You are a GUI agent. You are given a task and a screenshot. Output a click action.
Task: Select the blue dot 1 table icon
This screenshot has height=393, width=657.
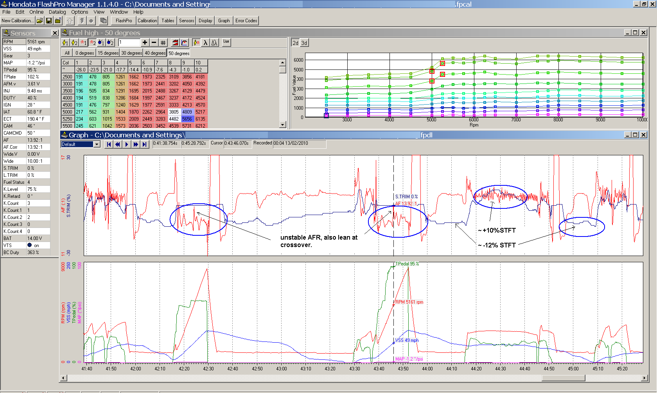(x=101, y=43)
